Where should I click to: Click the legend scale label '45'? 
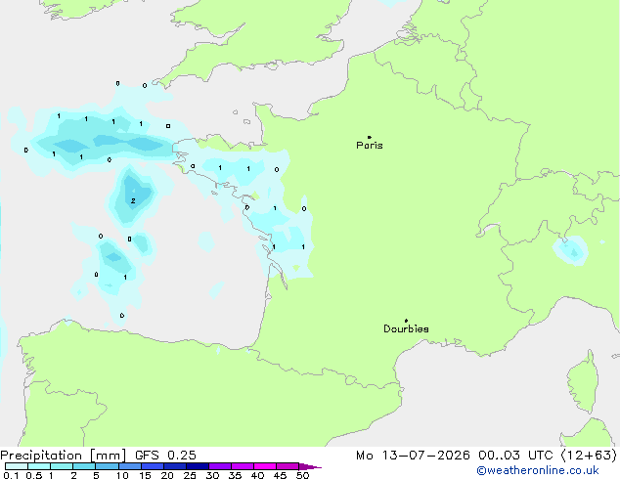pyautogui.click(x=280, y=475)
